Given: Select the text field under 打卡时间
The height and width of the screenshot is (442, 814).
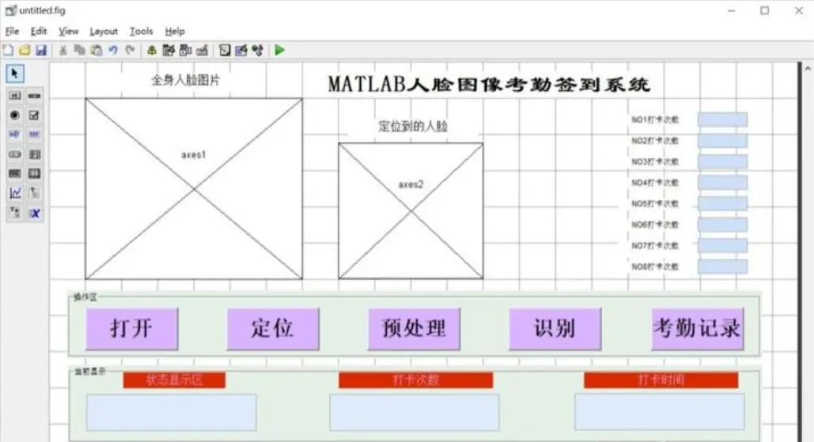Looking at the screenshot, I should click(x=660, y=413).
